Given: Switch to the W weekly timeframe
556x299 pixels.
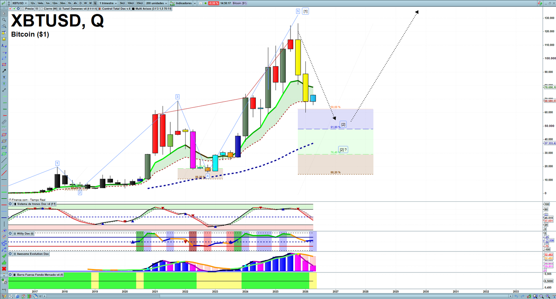Looking at the screenshot, I should (85, 3).
